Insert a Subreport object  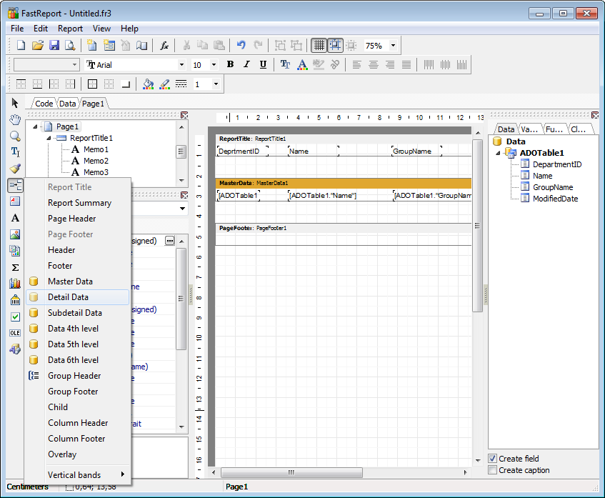(15, 251)
